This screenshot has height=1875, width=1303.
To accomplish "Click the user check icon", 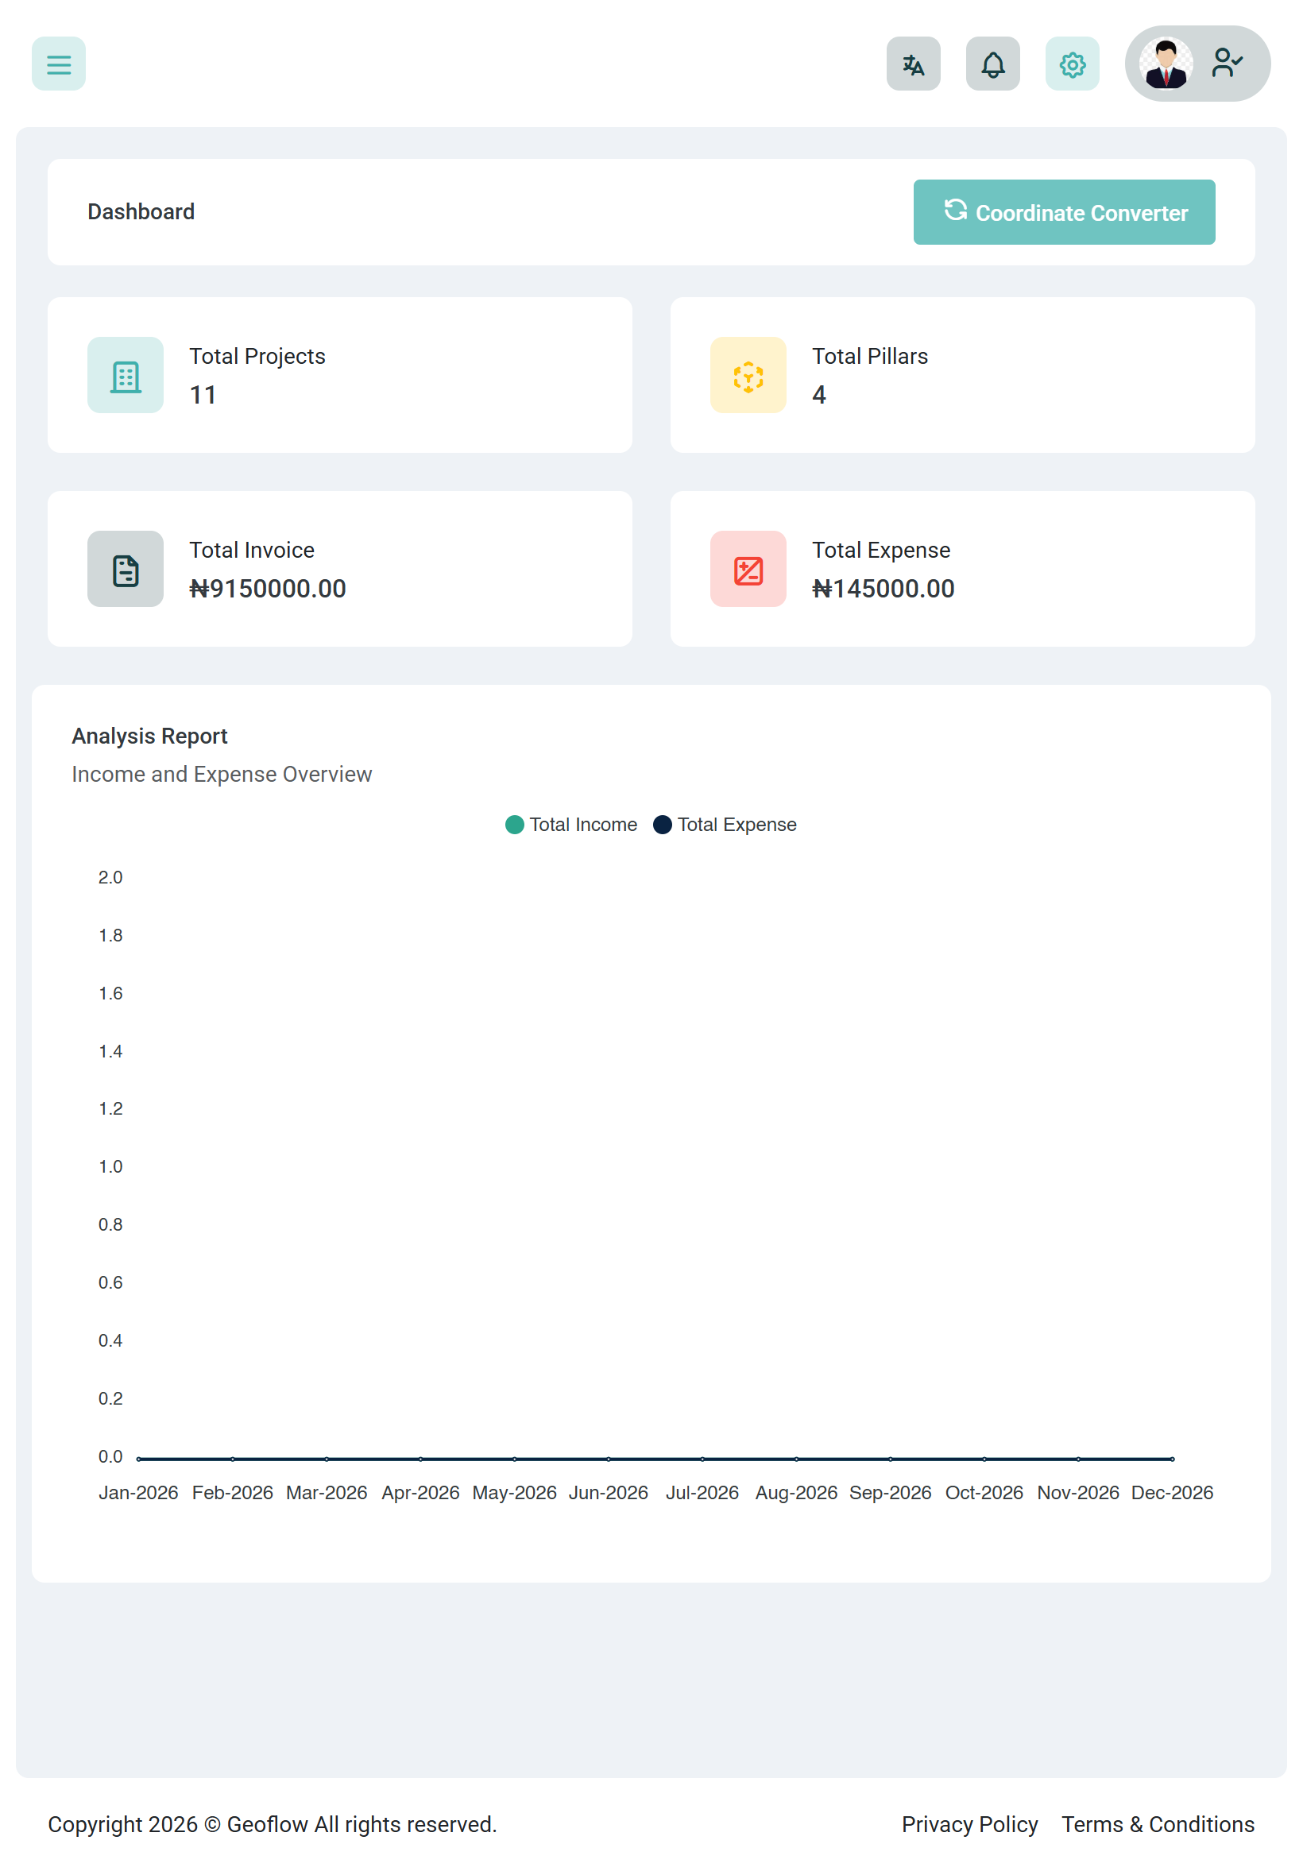I will (1226, 64).
